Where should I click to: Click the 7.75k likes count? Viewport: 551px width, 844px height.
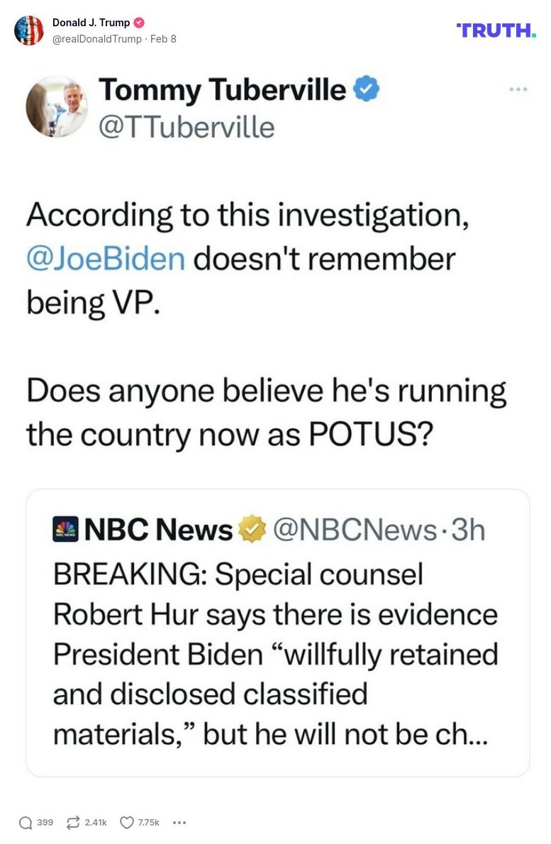149,823
